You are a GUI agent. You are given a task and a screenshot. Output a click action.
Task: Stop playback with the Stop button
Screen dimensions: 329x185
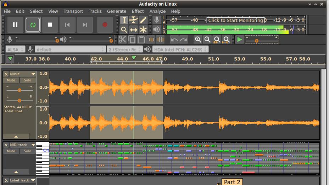pyautogui.click(x=50, y=25)
